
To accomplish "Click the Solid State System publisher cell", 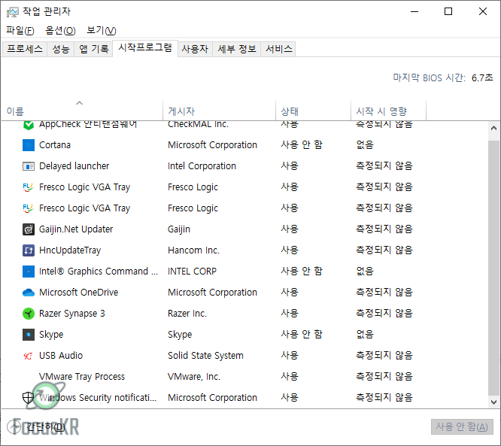I will pos(205,356).
